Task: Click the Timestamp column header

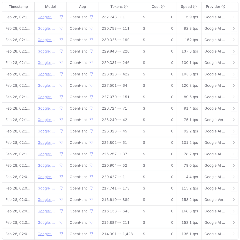Action: pyautogui.click(x=18, y=7)
